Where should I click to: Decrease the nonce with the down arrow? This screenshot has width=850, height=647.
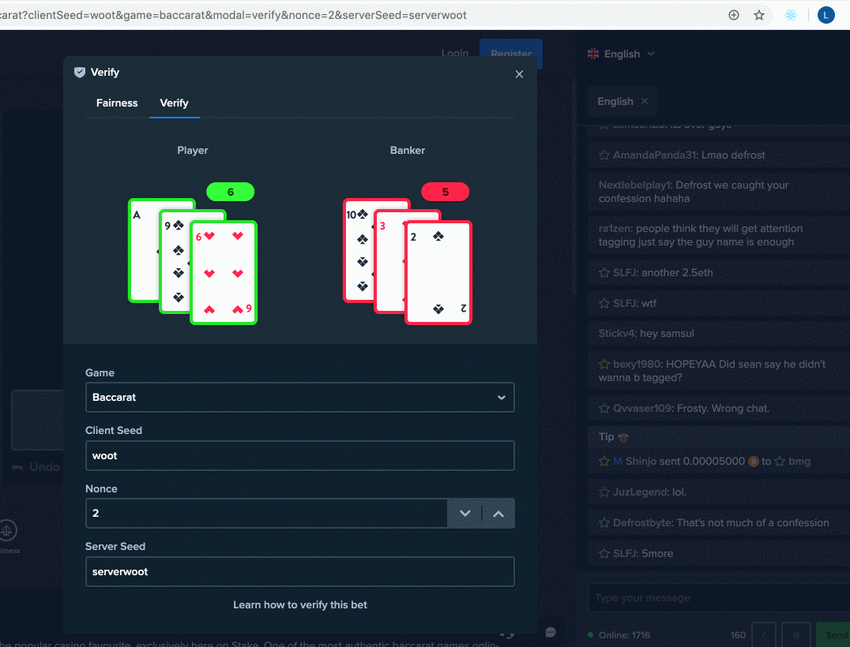click(x=464, y=514)
